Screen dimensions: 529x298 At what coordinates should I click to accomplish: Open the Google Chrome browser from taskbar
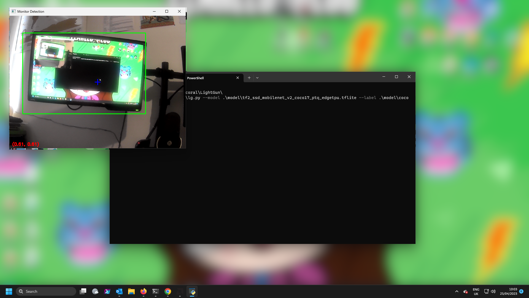(x=168, y=291)
